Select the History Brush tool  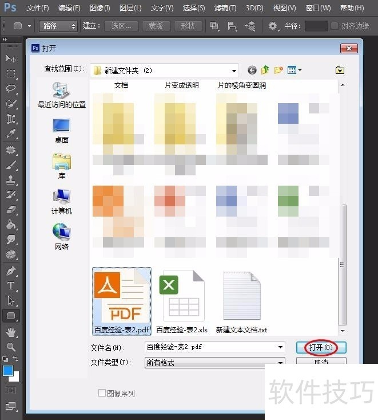point(11,195)
